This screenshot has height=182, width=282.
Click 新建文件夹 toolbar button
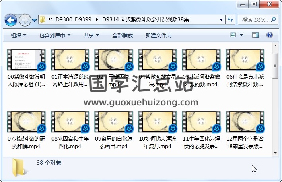point(158,35)
